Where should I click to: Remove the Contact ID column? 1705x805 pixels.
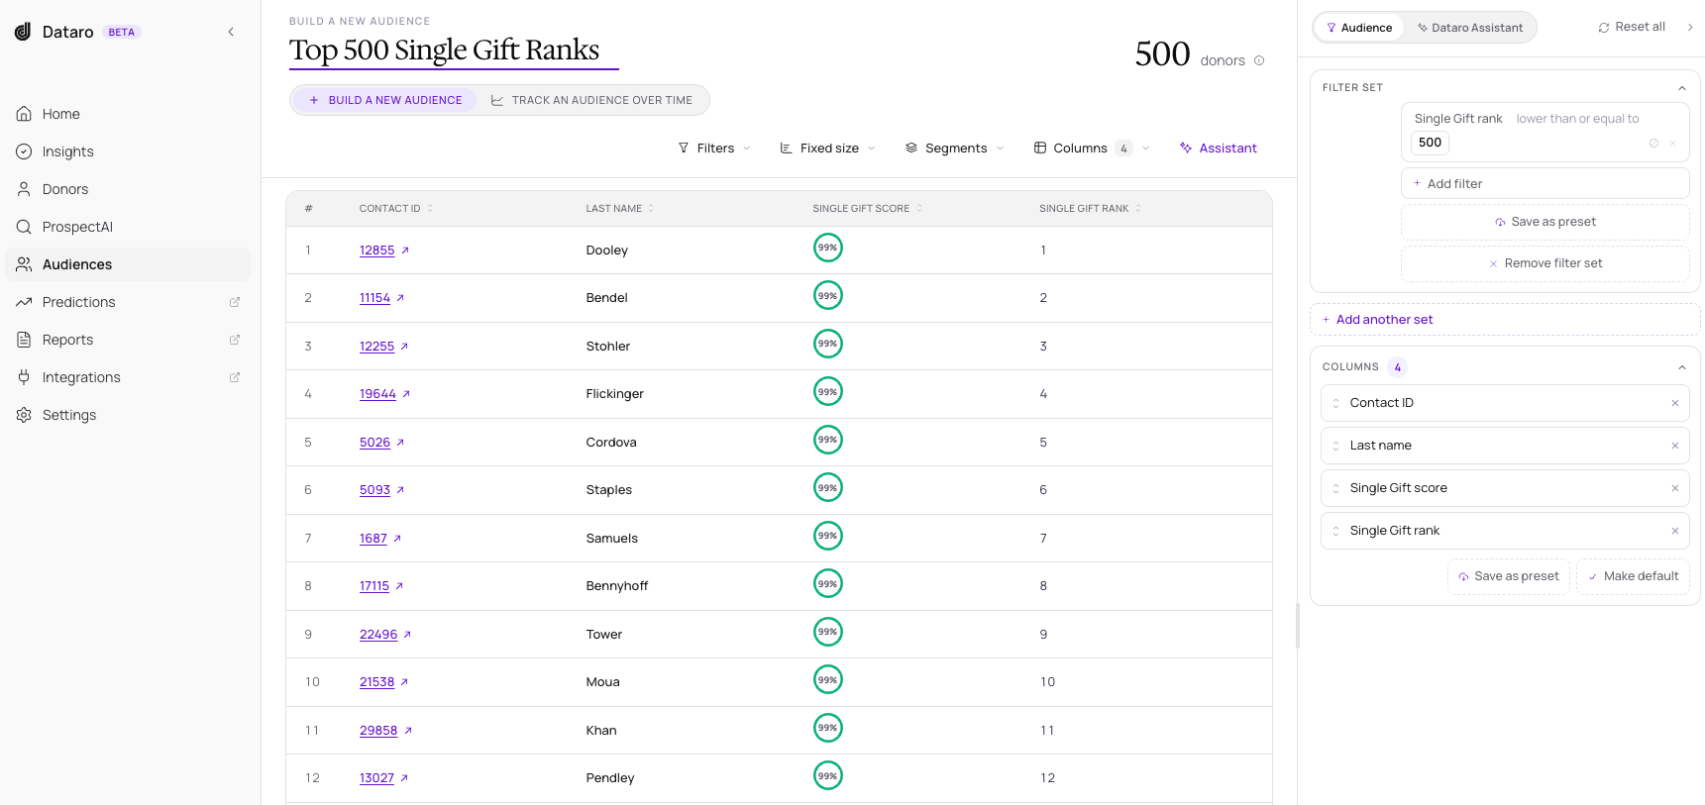tap(1675, 403)
